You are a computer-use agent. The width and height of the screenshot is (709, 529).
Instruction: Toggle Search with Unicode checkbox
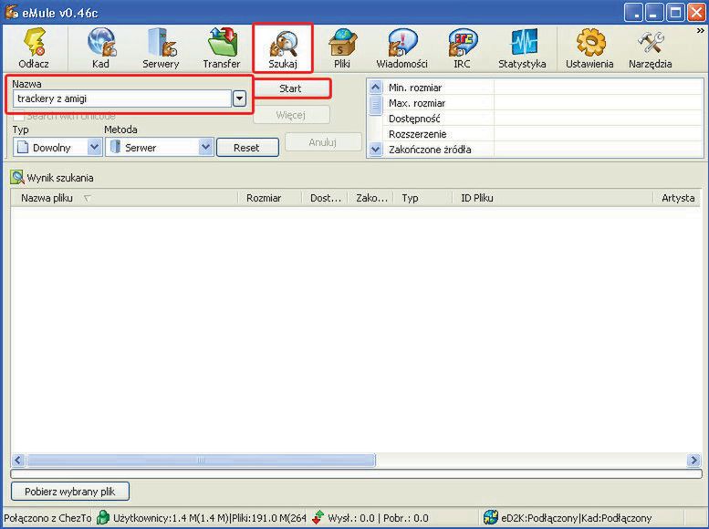click(x=18, y=116)
